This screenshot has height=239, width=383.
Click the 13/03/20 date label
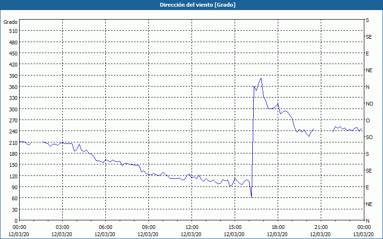(364, 234)
